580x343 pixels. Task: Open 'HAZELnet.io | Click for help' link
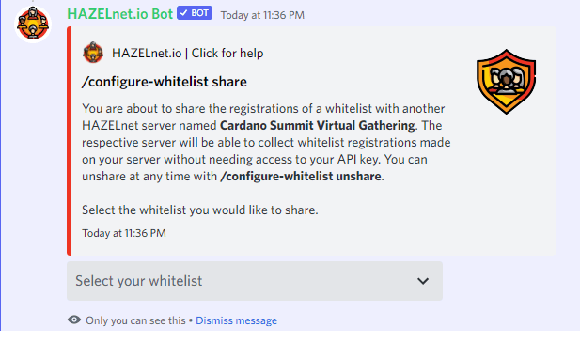pos(188,54)
